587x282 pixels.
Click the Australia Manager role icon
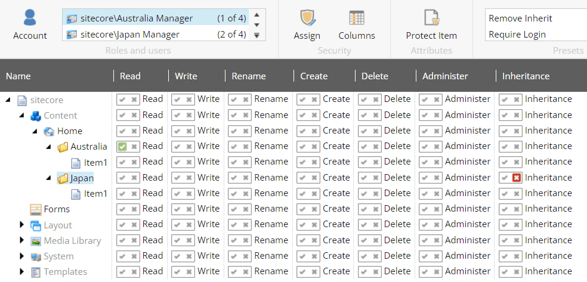pyautogui.click(x=71, y=18)
